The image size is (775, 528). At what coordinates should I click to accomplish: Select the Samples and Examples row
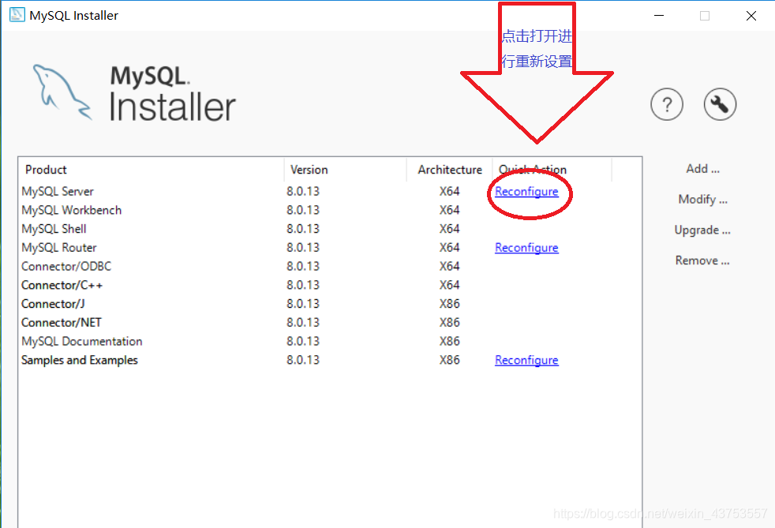pos(330,361)
